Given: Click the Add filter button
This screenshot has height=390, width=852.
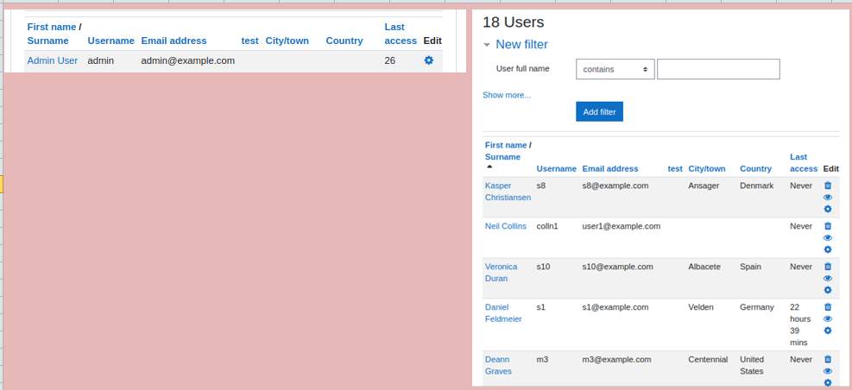Looking at the screenshot, I should (599, 112).
